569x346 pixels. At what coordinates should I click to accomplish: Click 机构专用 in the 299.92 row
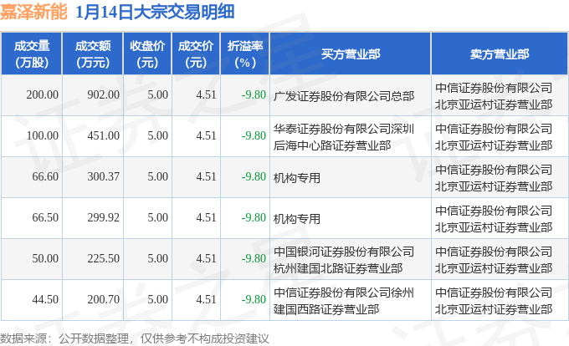[x=297, y=219]
